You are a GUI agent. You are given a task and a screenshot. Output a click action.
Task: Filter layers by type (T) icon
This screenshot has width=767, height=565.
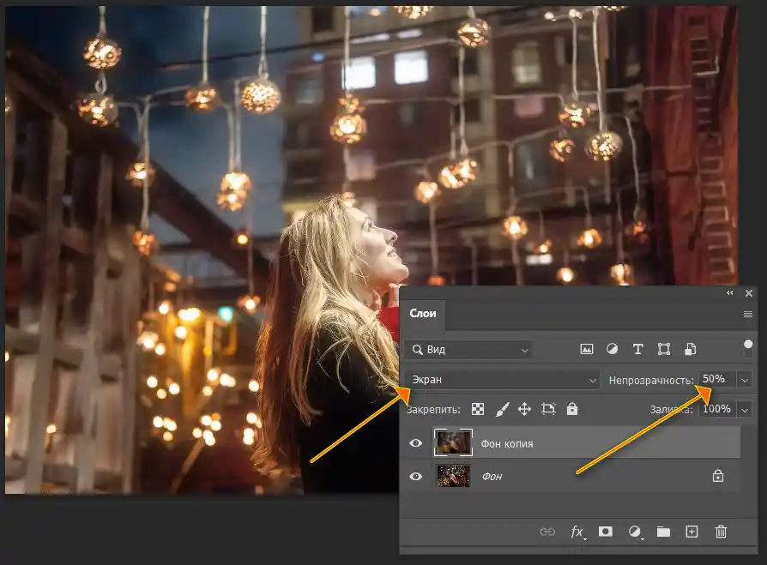coord(637,349)
